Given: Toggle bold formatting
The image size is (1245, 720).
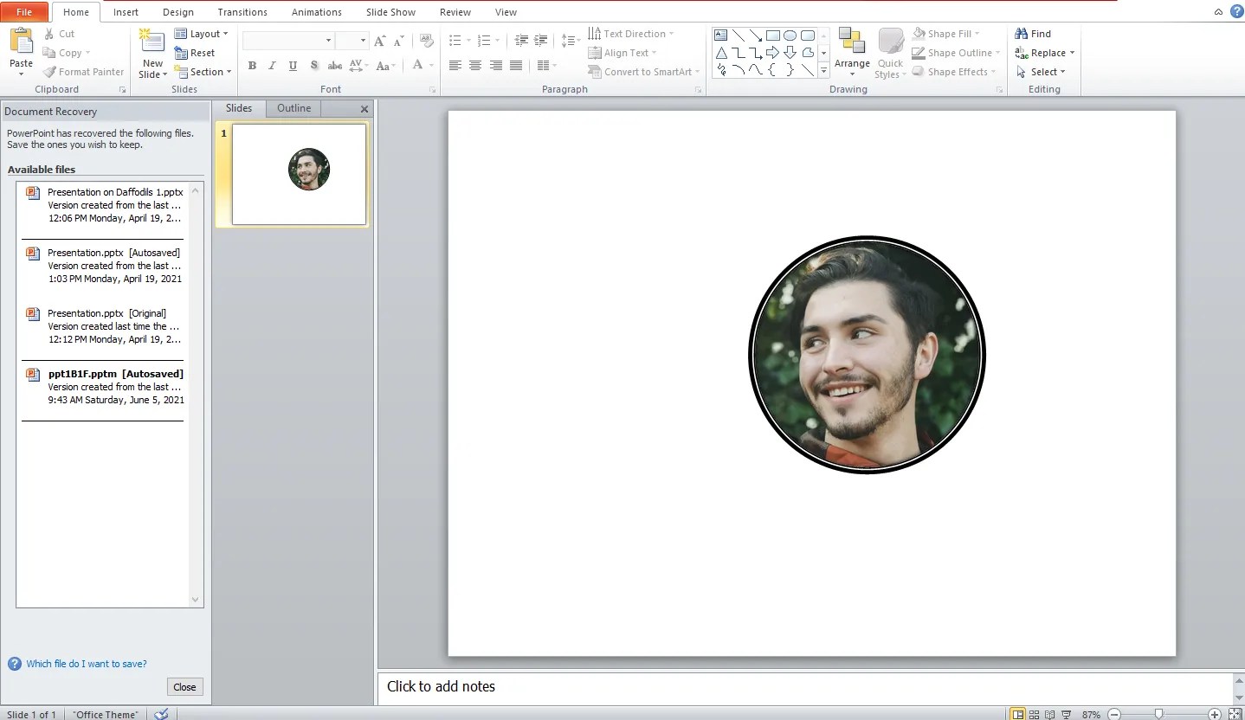Looking at the screenshot, I should coord(252,65).
